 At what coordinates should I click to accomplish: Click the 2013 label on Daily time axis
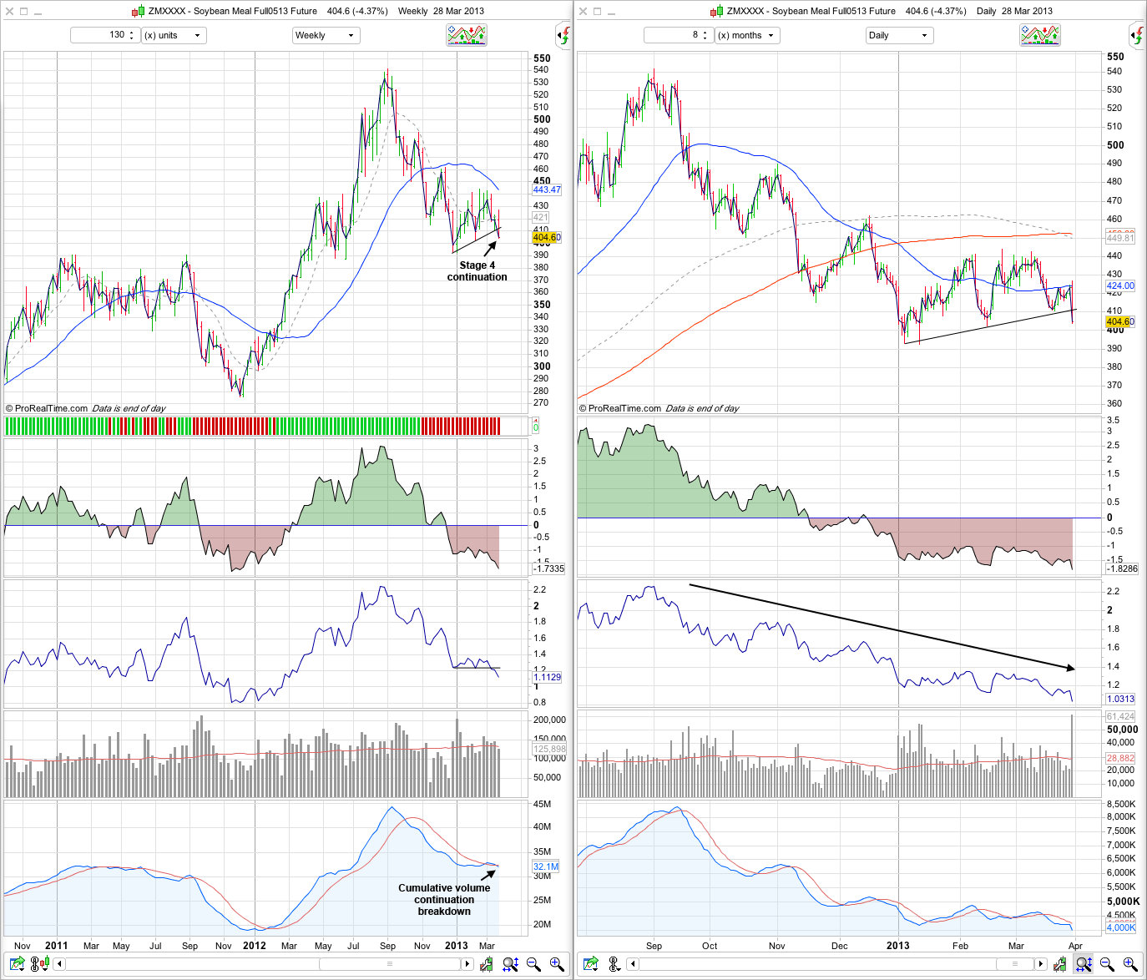point(898,946)
